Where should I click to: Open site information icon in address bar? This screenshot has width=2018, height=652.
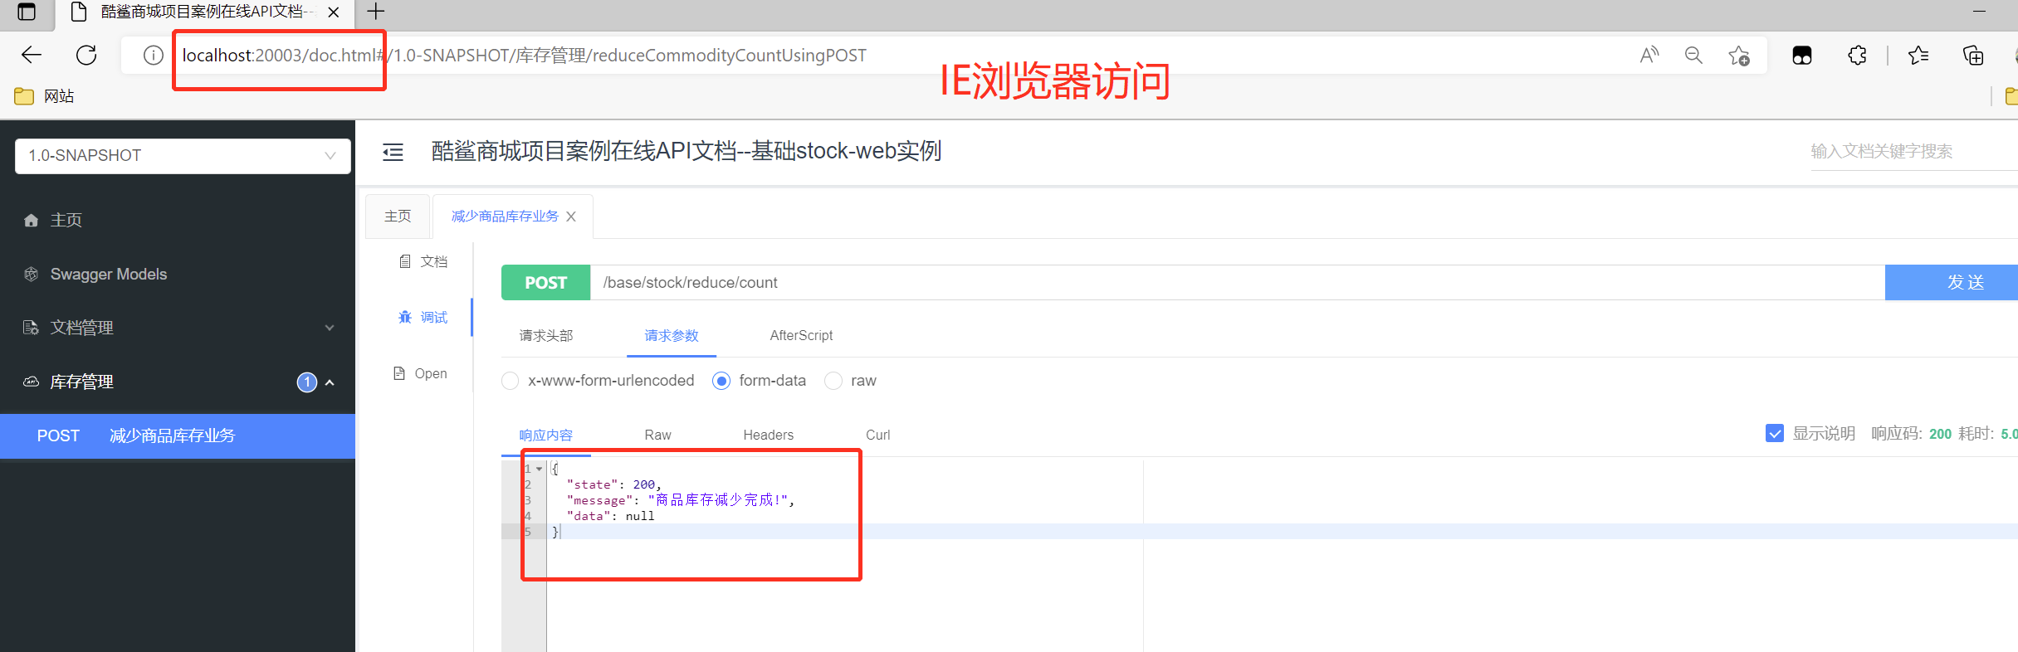point(153,56)
